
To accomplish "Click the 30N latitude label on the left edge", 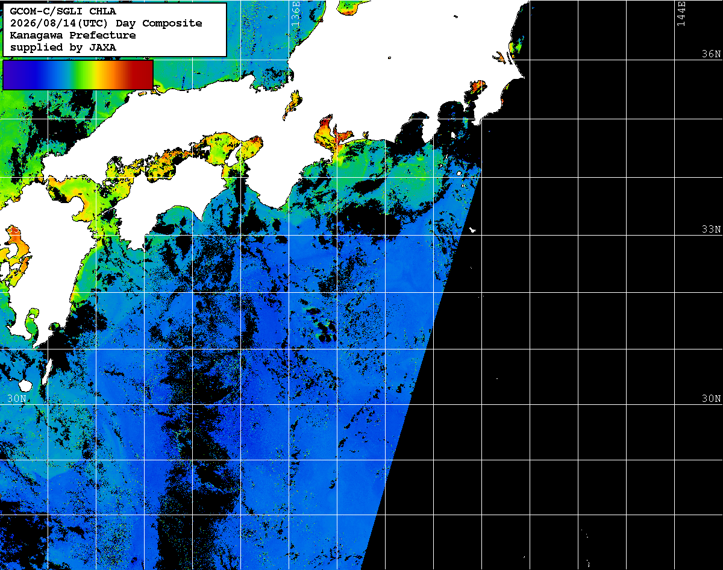I will (x=17, y=398).
